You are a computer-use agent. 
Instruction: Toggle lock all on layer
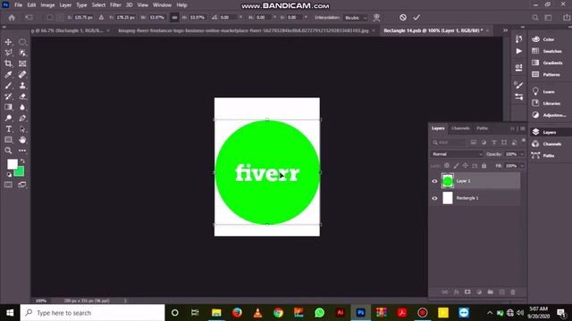coord(484,166)
